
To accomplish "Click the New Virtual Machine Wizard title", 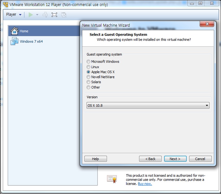I will 106,25.
